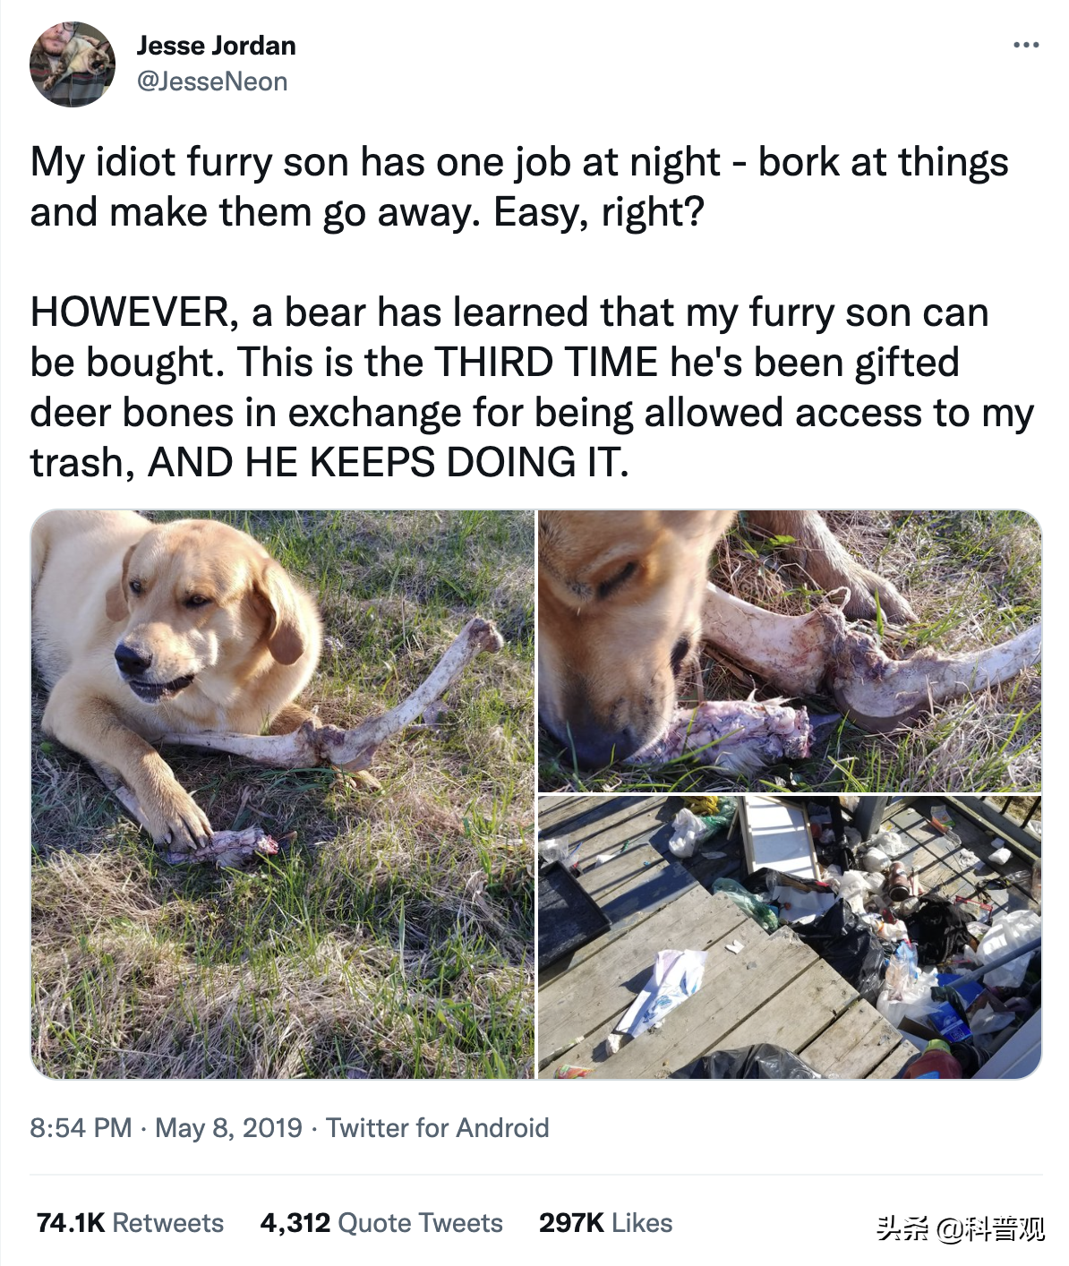Open the three-dot more options menu

click(1026, 45)
